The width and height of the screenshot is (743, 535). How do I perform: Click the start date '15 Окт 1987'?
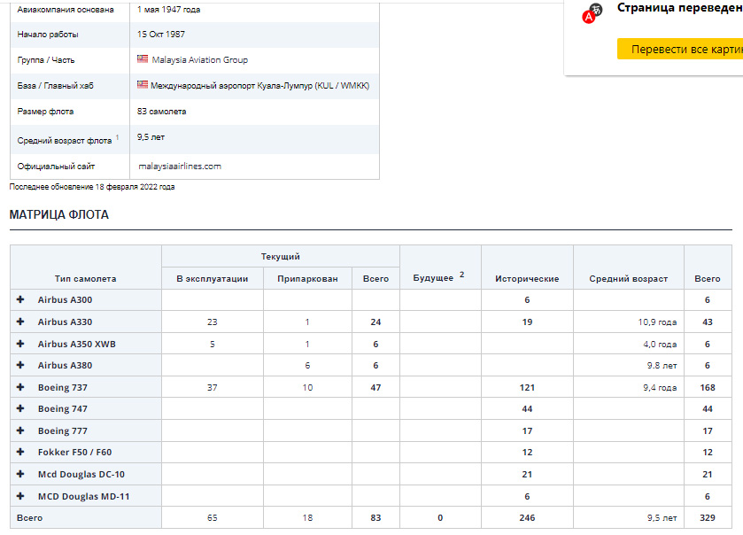161,35
